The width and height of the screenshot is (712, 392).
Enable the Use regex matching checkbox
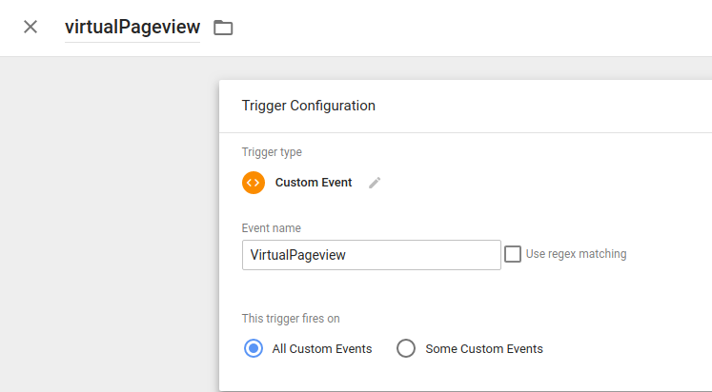click(513, 254)
